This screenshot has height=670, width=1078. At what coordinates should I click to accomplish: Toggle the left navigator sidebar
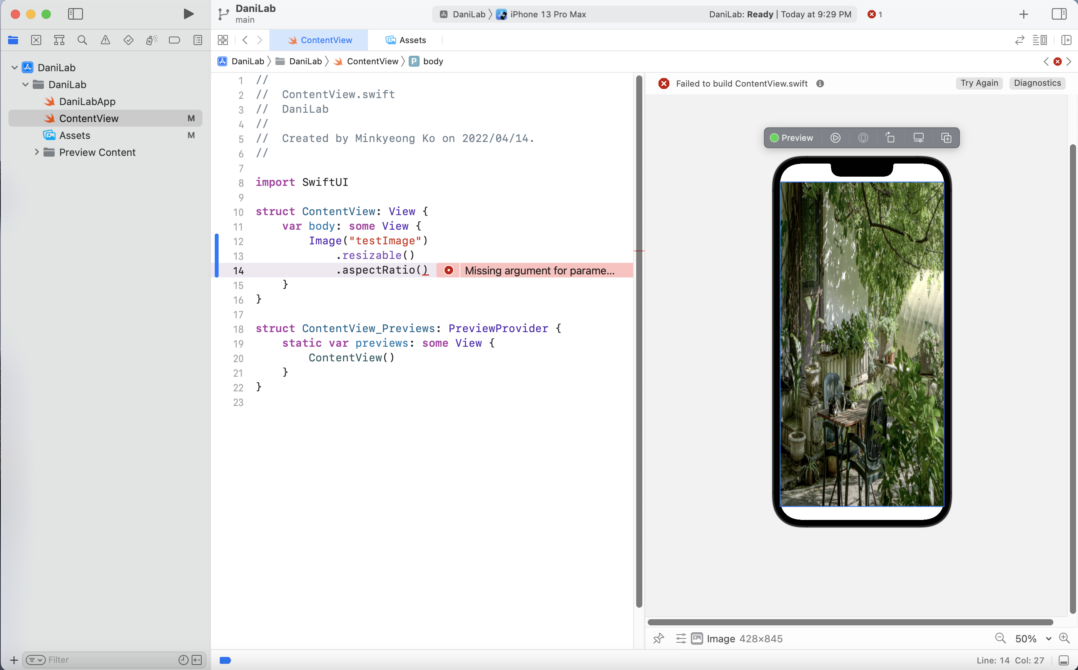coord(75,14)
